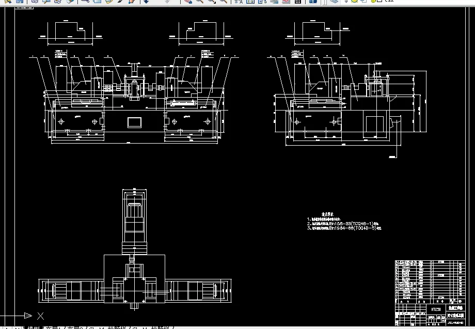The height and width of the screenshot is (329, 475).
Task: Select the HT200 material text in title block
Action: pyautogui.click(x=436, y=309)
